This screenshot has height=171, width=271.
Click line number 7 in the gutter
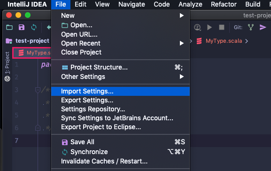(16, 140)
